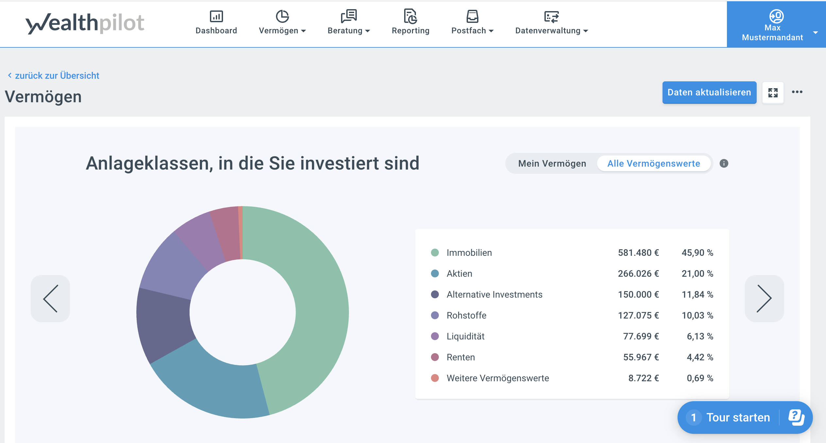Switch to Mein Vermögen view
This screenshot has width=826, height=443.
point(552,163)
